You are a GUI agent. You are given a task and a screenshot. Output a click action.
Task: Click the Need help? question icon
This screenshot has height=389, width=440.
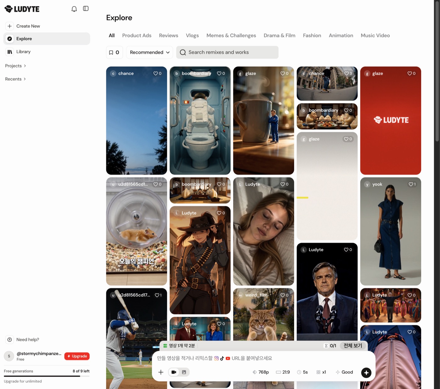[10, 340]
